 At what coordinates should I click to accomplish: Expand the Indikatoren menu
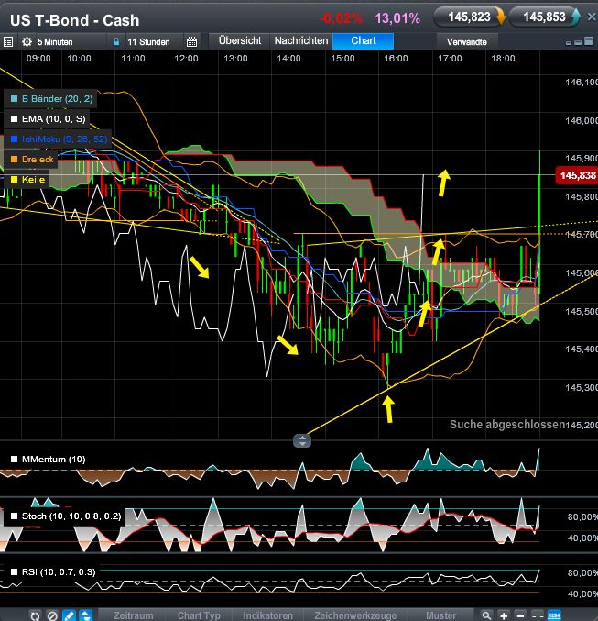(x=266, y=615)
